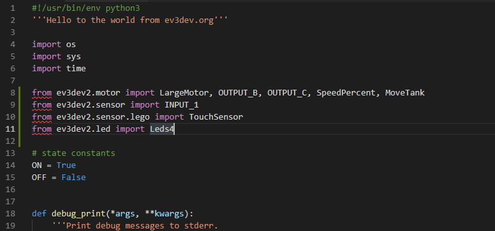
Task: Click the docstring mentioning ev3dev.org
Action: coord(130,20)
